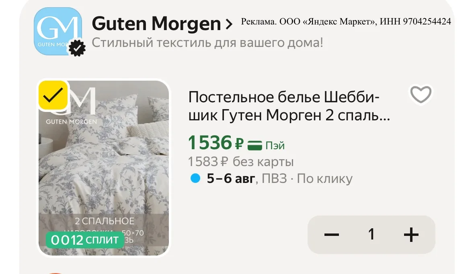Expand Guten Morgen store via chevron arrow
The image size is (474, 274).
tap(229, 24)
